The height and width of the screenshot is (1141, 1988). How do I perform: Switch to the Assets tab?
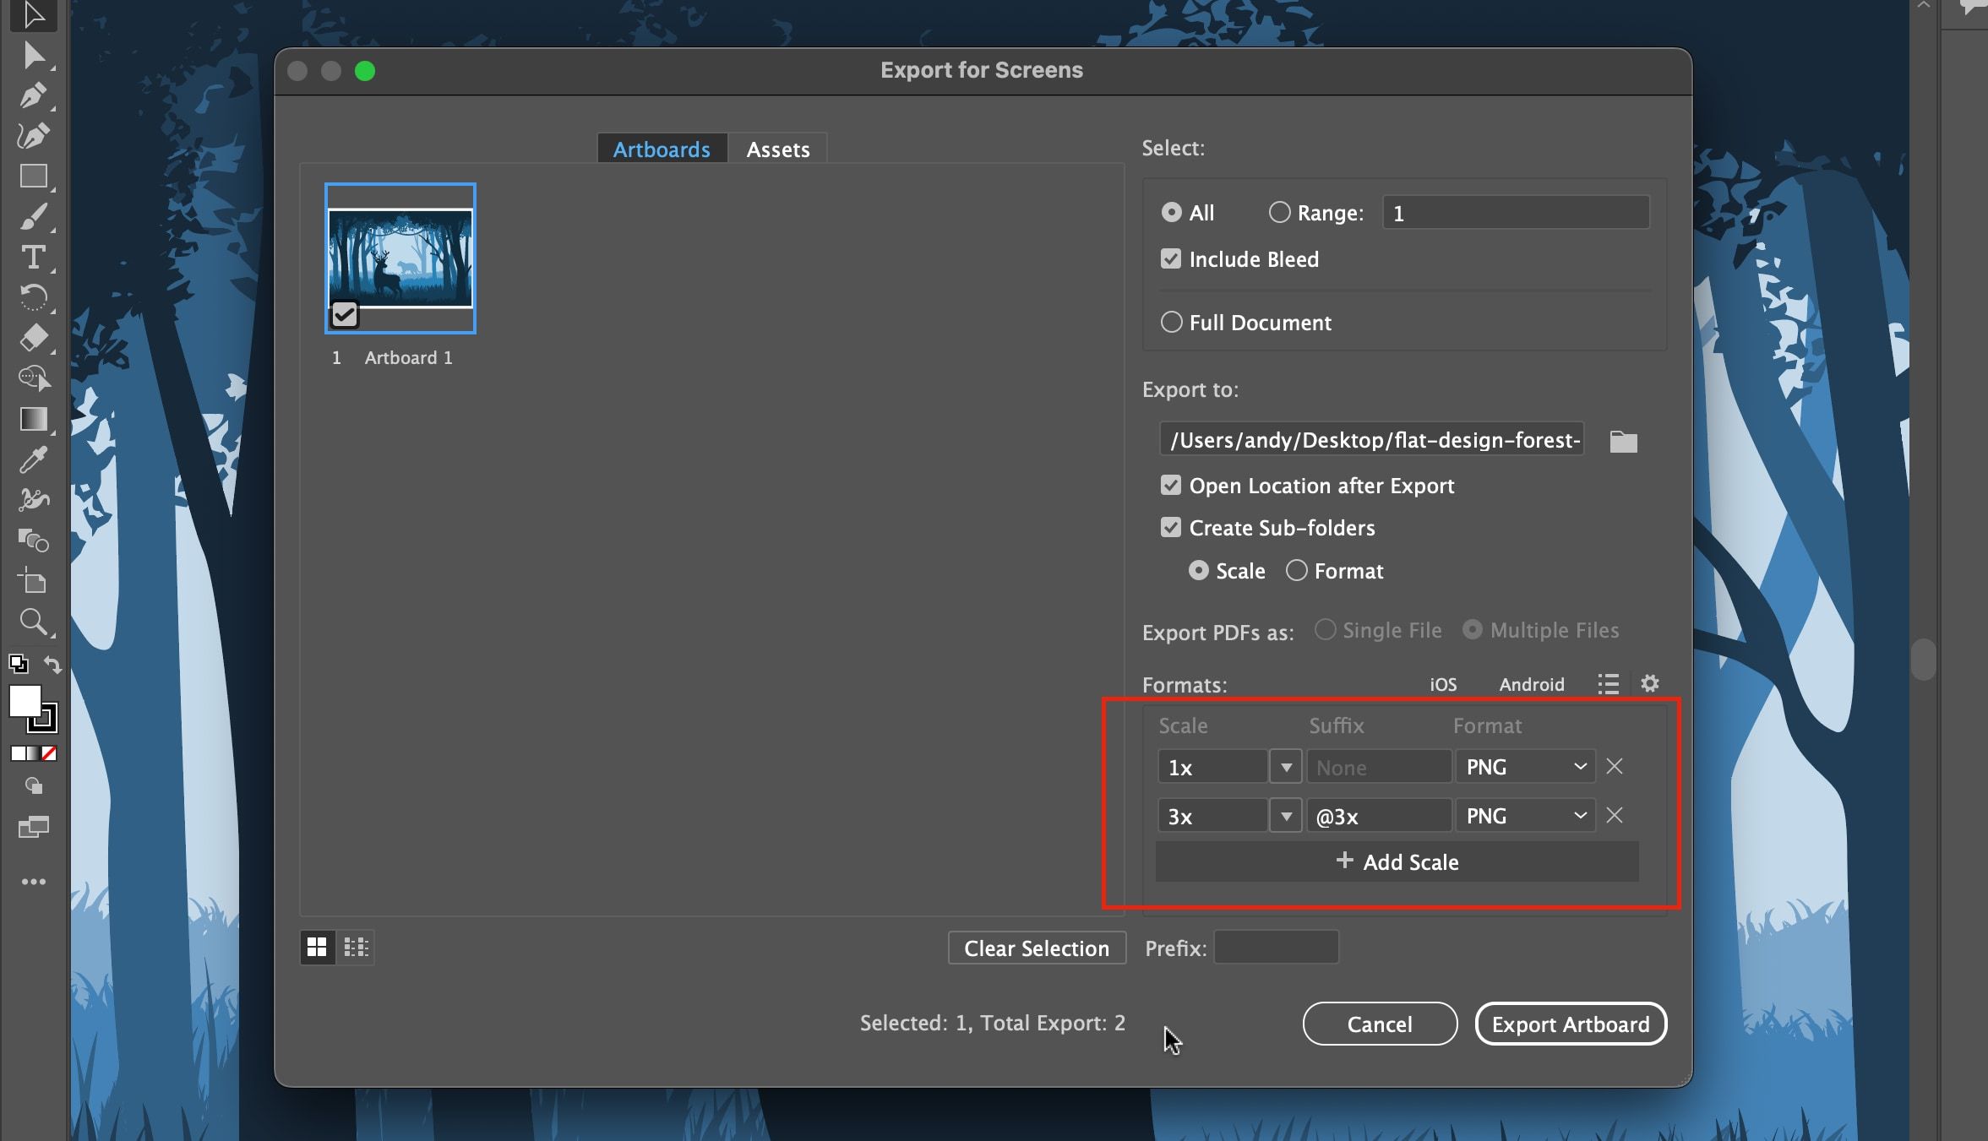click(x=777, y=149)
